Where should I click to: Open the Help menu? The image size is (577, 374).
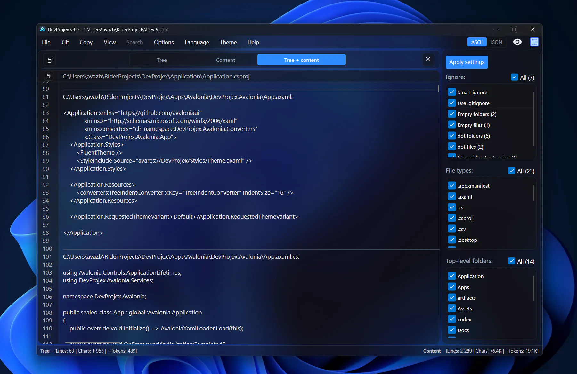coord(253,42)
